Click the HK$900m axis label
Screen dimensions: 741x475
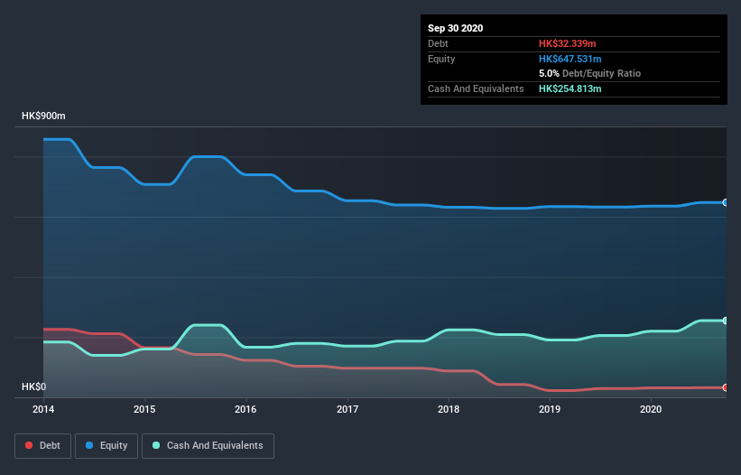(43, 116)
